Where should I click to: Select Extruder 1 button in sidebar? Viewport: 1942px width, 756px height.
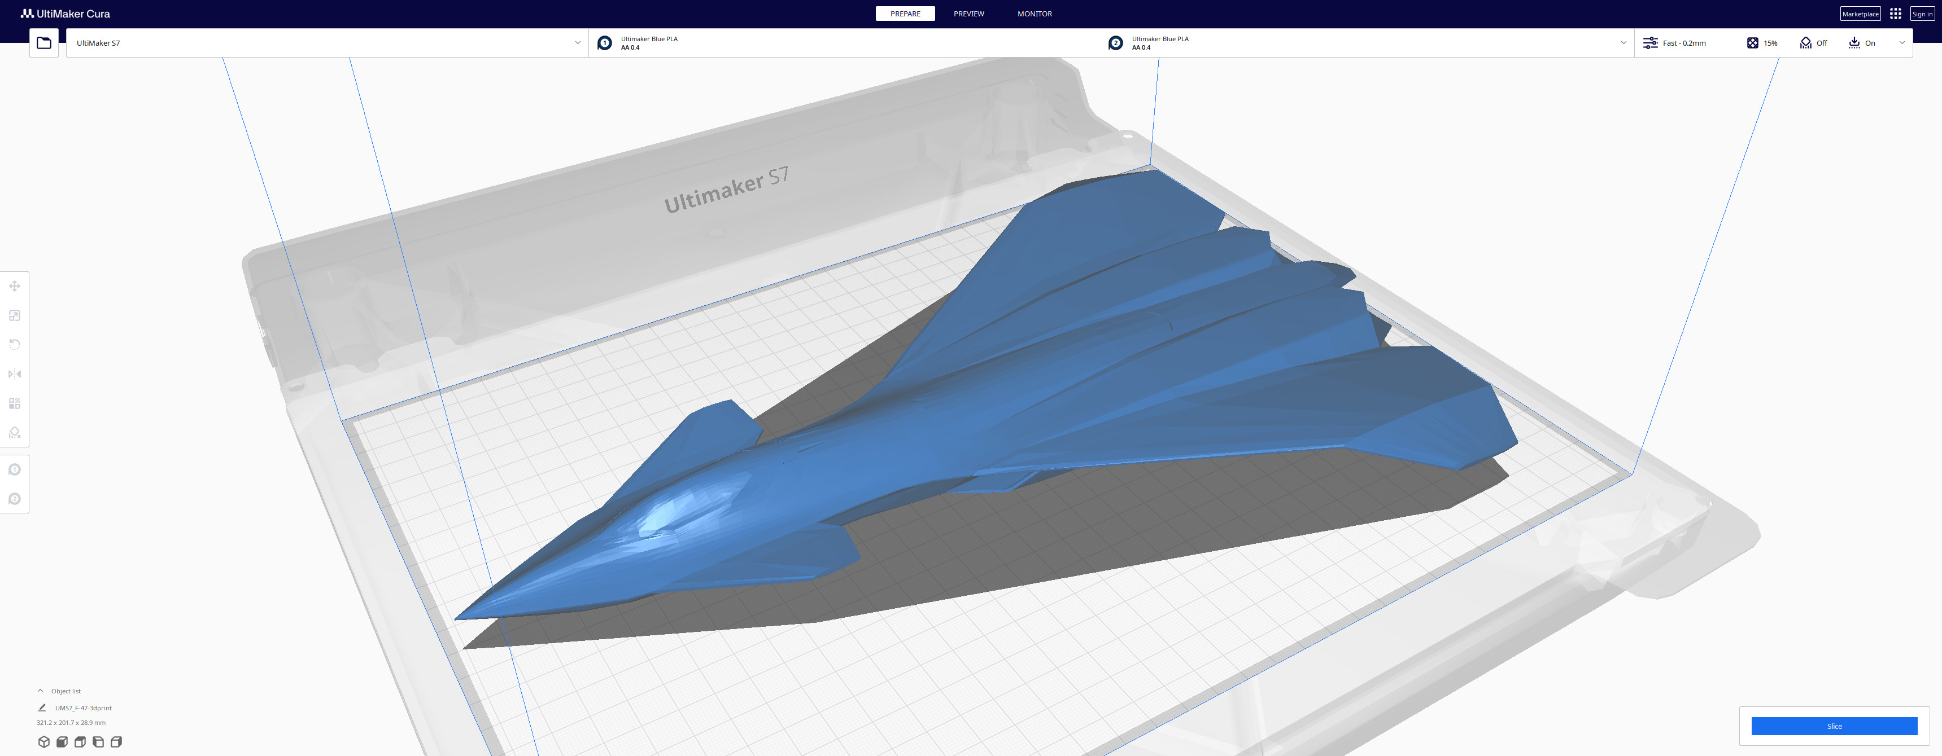click(14, 470)
